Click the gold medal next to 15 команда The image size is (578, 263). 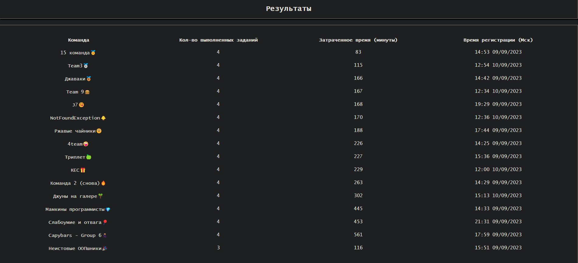click(93, 52)
